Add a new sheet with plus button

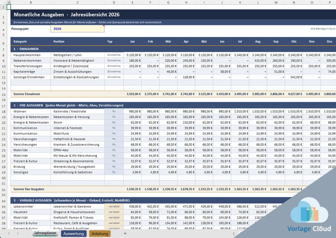tap(125, 234)
